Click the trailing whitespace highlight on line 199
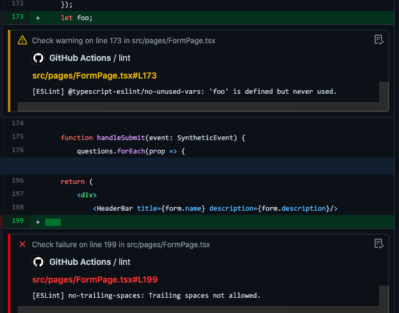This screenshot has width=399, height=313. click(x=53, y=222)
